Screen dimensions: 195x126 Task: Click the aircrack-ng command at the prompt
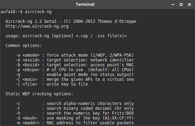tap(38, 12)
